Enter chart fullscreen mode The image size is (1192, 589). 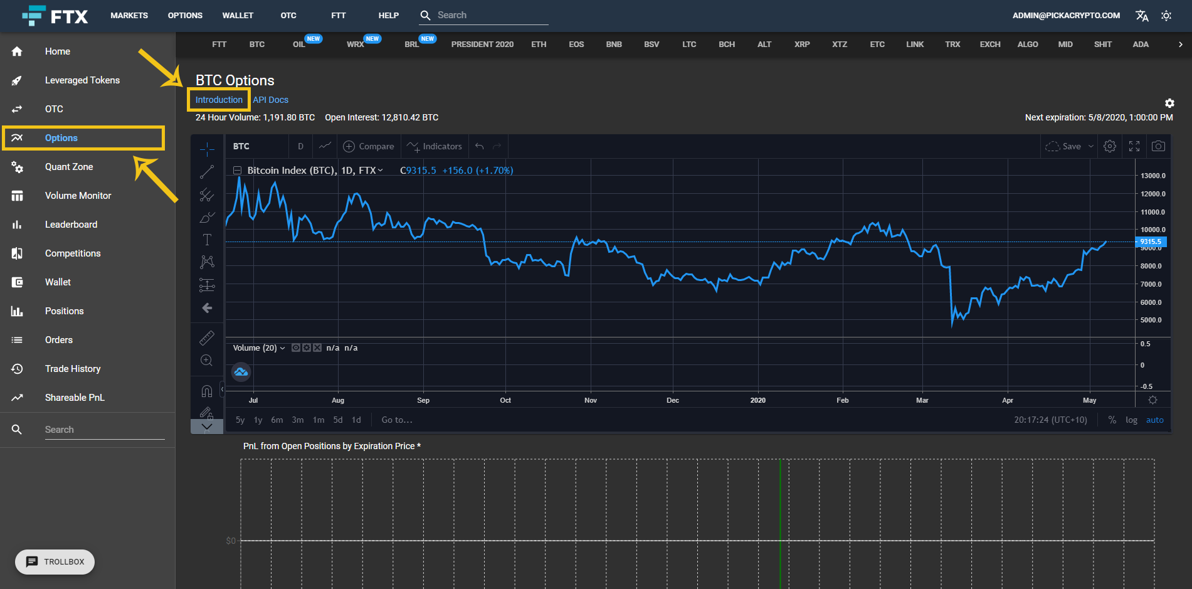click(x=1134, y=146)
